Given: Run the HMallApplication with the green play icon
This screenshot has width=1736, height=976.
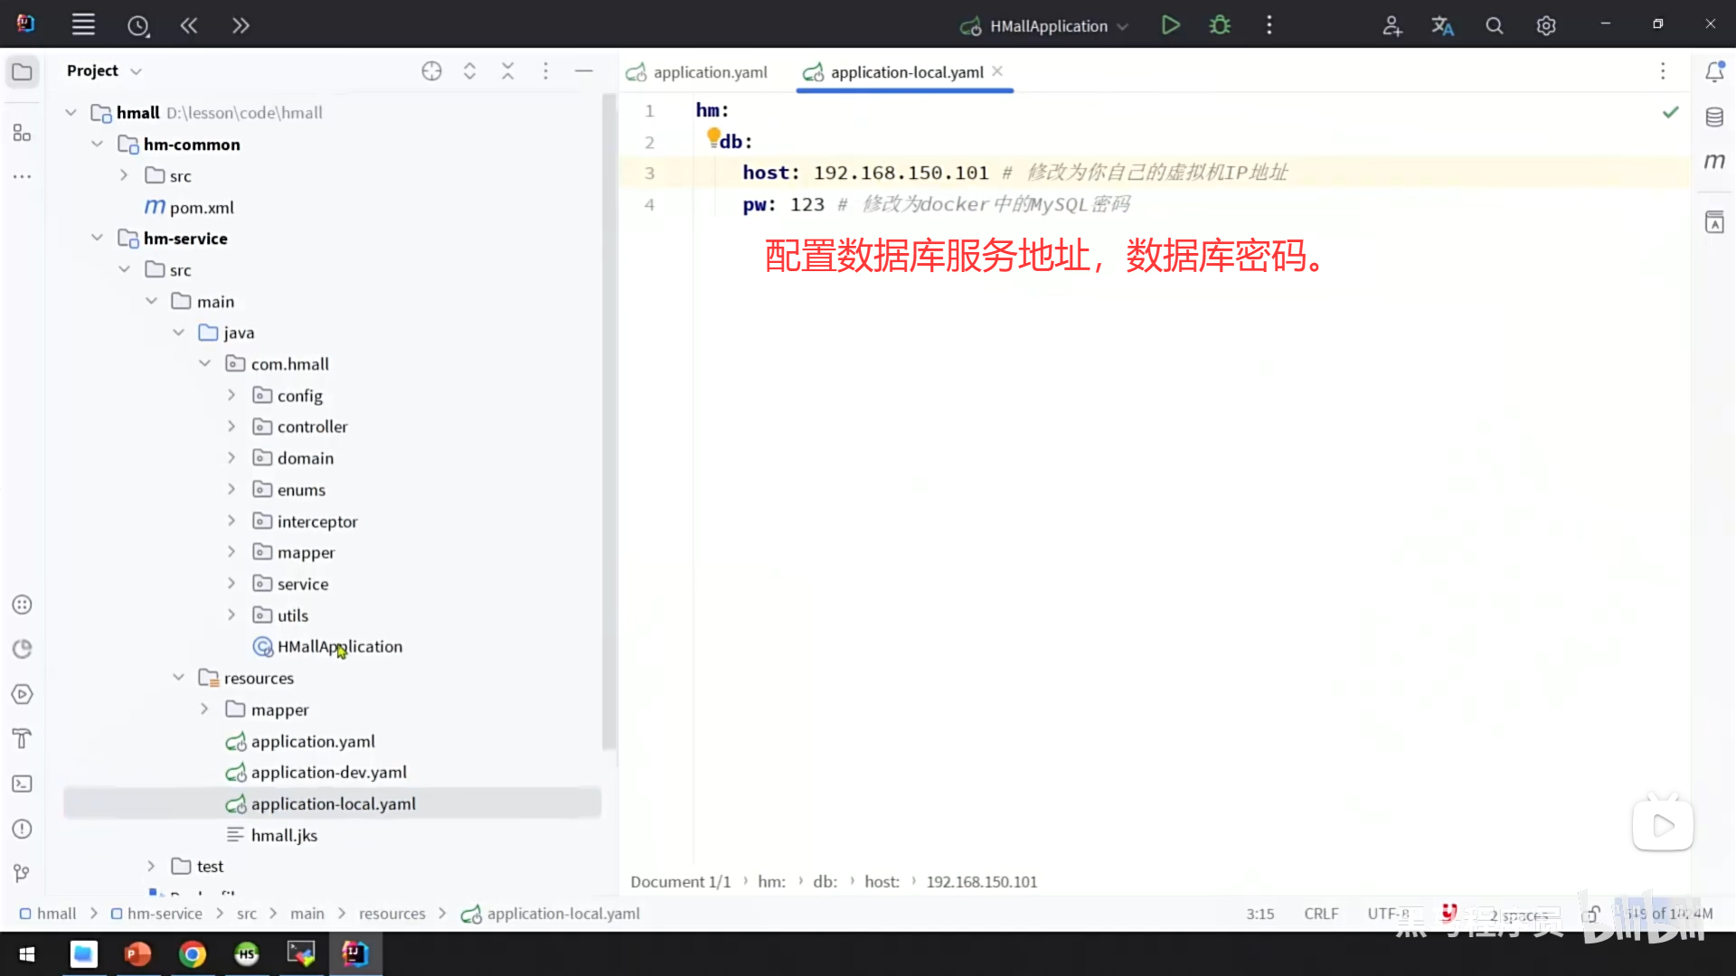Looking at the screenshot, I should pos(1170,24).
